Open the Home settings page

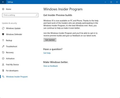pyautogui.click(x=8, y=9)
